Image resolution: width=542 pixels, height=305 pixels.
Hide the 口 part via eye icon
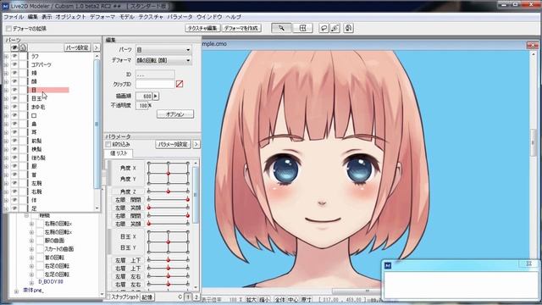tap(14, 115)
